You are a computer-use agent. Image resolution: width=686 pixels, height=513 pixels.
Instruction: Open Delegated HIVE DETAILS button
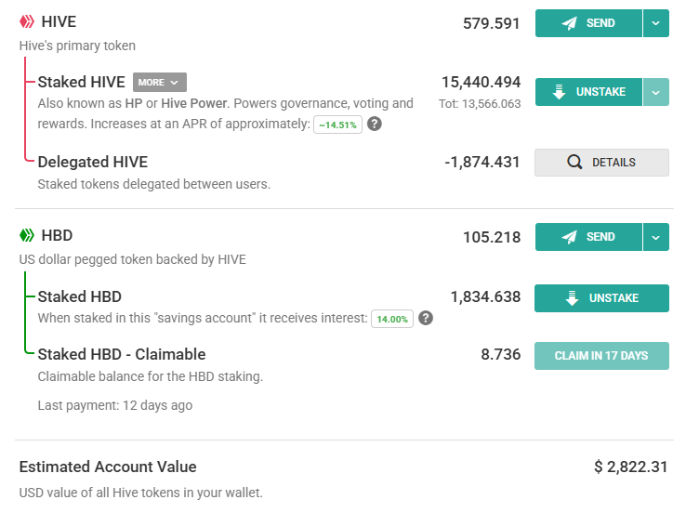(x=601, y=163)
